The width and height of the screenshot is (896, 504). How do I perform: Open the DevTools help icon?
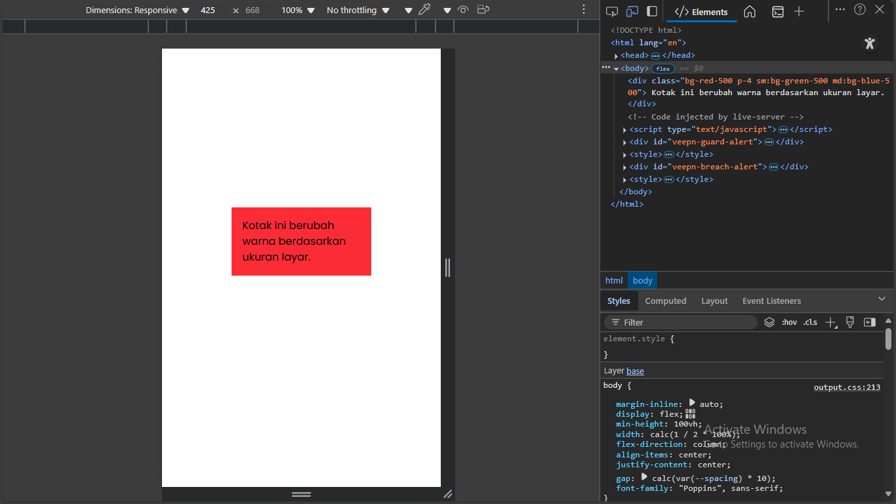(860, 9)
